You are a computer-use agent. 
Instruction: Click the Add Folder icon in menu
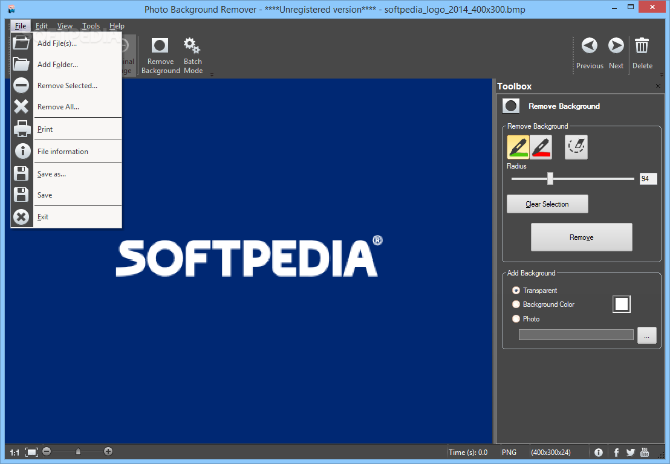pos(21,64)
